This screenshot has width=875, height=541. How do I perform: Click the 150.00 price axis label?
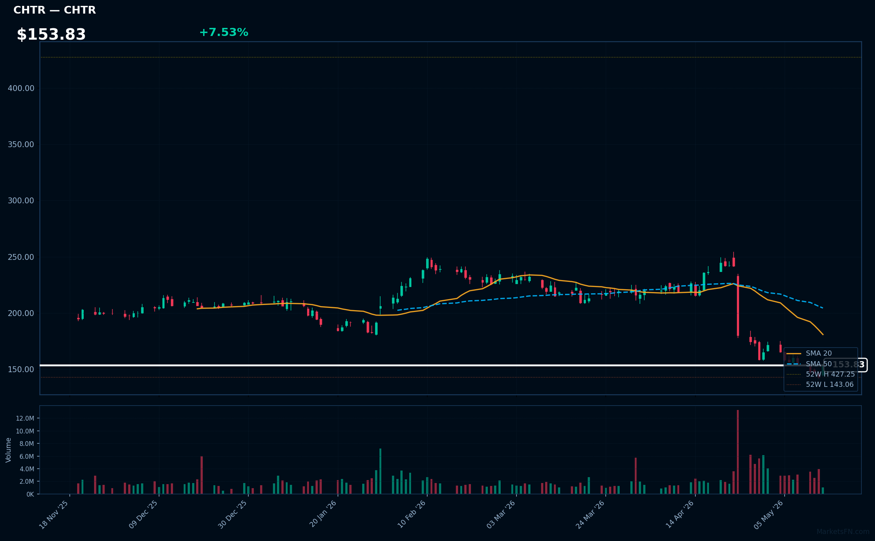click(21, 369)
